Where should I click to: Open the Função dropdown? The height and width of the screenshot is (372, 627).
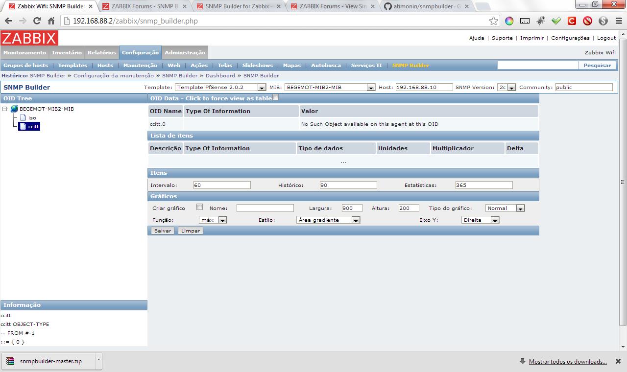[213, 220]
